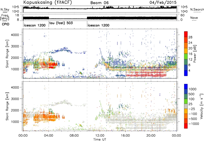This screenshot has width=204, height=141.
Task: Click the 'Beam 06' label
Action: click(x=99, y=3)
